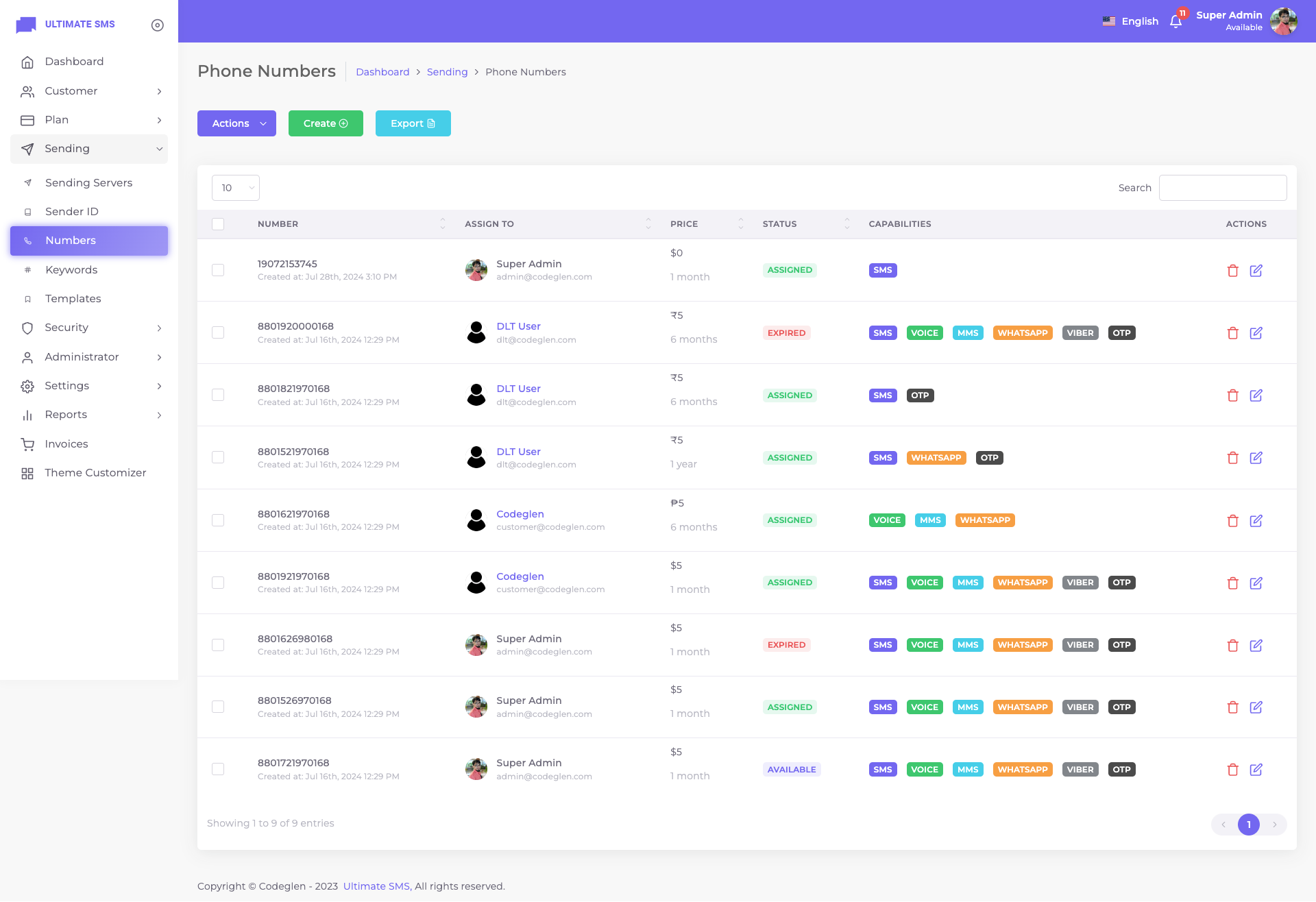The width and height of the screenshot is (1316, 902).
Task: Click the notification bell icon
Action: 1175,21
